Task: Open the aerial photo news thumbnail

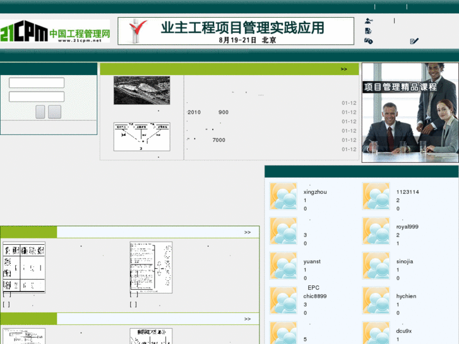Action: click(141, 90)
